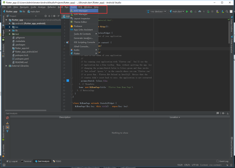Open the no devices selector dropdown

click(157, 11)
